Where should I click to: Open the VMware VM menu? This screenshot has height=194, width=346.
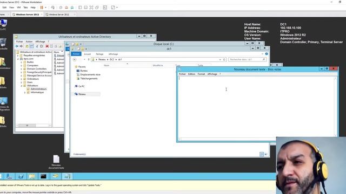19,8
